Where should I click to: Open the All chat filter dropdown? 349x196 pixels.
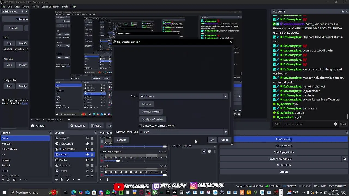tap(278, 124)
